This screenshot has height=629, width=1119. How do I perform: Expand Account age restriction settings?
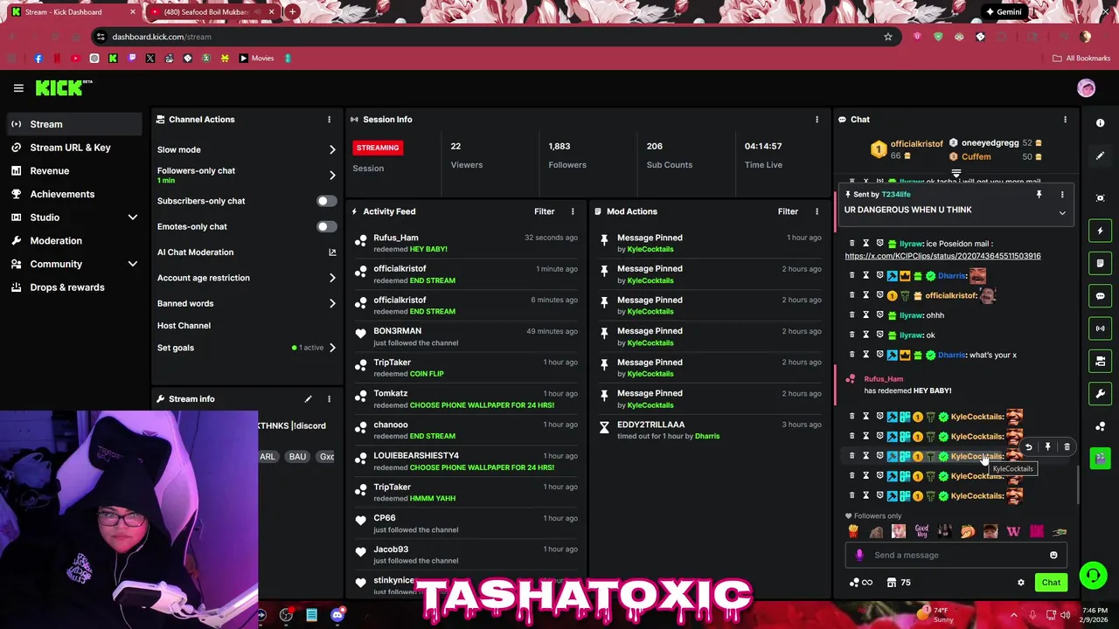tap(332, 278)
